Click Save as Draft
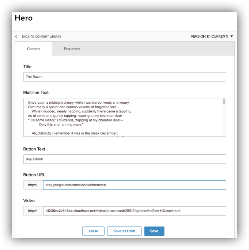The image size is (249, 250). pos(124,231)
